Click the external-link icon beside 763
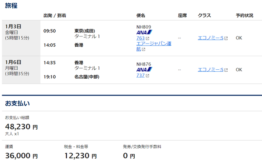Image resolution: width=262 pixels, height=164 pixels. (x=147, y=39)
